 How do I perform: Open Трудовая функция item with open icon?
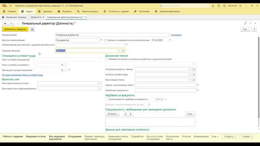123,51
